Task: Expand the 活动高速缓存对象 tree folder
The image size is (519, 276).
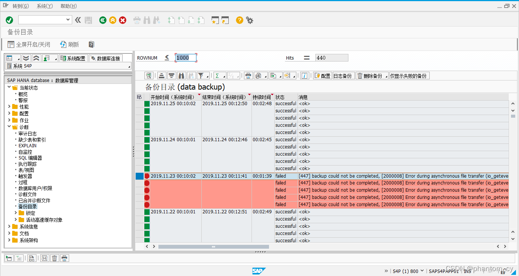Action: click(16, 219)
